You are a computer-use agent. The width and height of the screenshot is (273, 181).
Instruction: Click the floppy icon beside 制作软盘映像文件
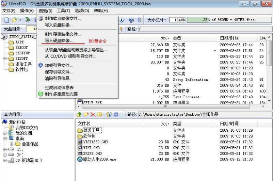point(41,18)
